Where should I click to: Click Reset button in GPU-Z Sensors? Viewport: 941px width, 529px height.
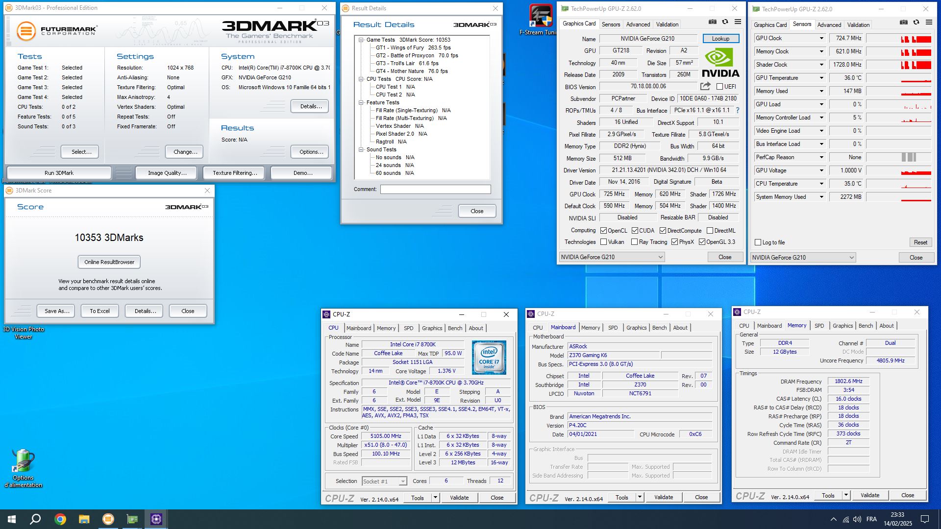coord(920,242)
